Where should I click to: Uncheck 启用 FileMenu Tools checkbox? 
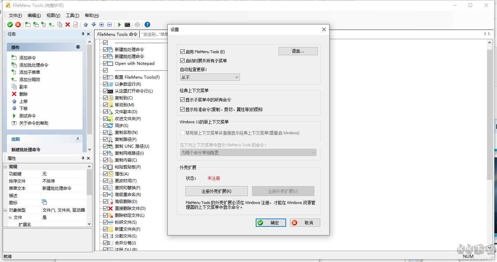(182, 51)
